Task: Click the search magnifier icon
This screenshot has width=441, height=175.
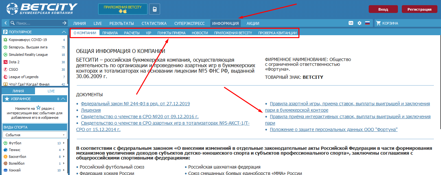Action: 13,23
